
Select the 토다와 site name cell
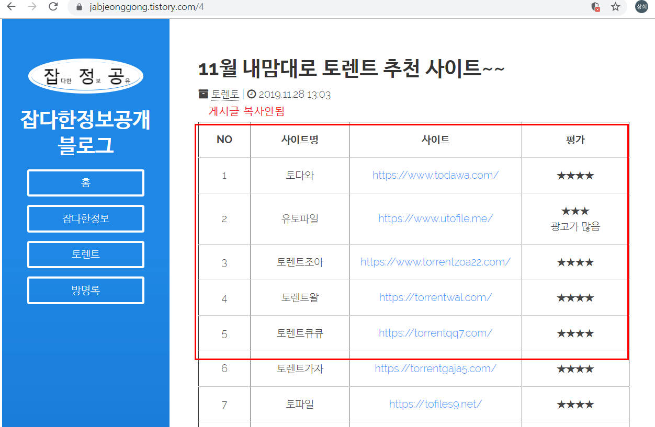[300, 175]
